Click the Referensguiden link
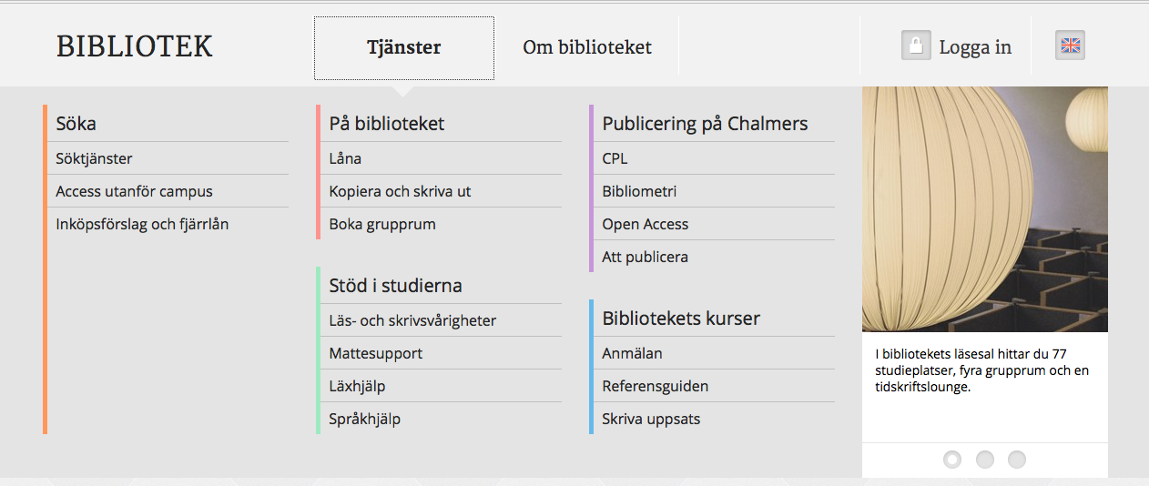This screenshot has height=486, width=1149. [655, 386]
